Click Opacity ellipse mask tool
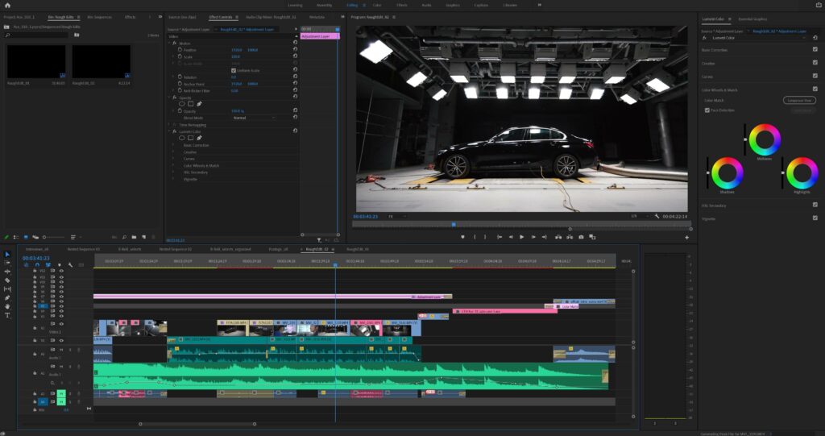 182,104
